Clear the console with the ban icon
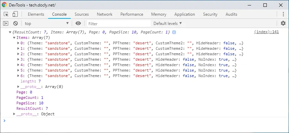 click(15, 24)
